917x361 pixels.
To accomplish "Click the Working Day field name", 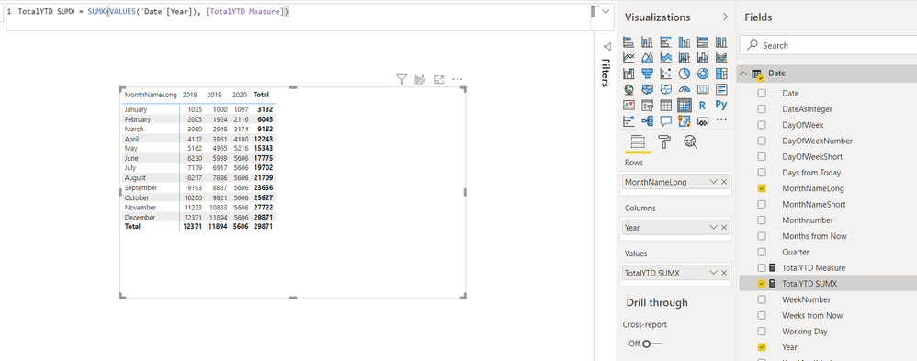I will click(805, 332).
